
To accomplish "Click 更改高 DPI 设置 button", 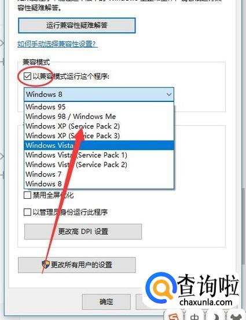I will (83, 231).
